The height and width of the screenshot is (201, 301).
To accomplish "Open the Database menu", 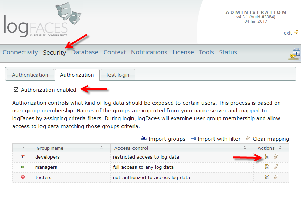I will point(85,52).
